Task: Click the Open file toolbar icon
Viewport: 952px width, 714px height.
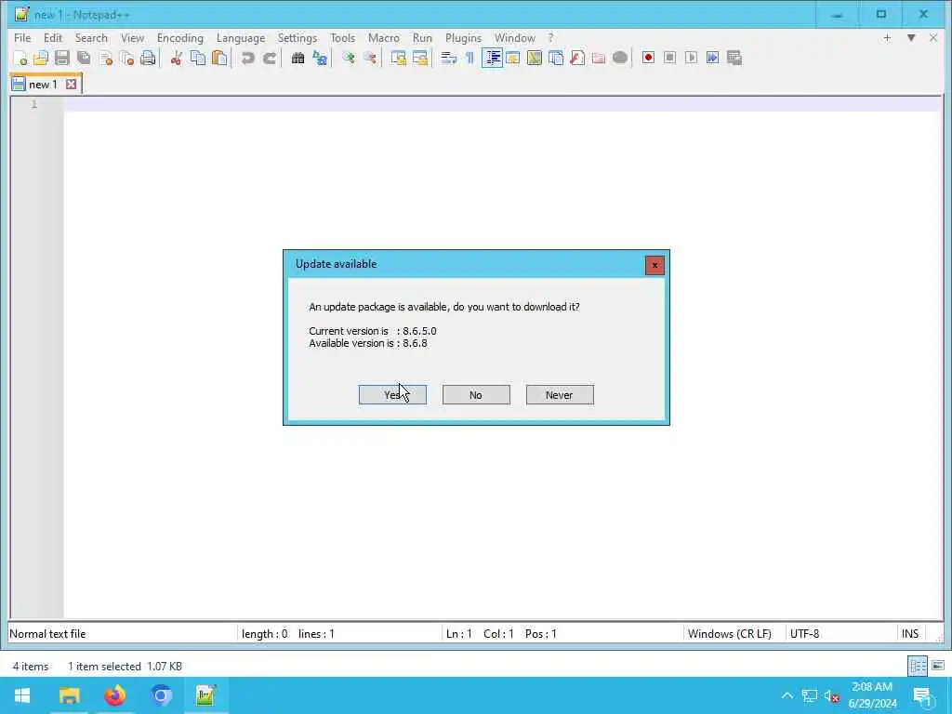Action: point(41,59)
